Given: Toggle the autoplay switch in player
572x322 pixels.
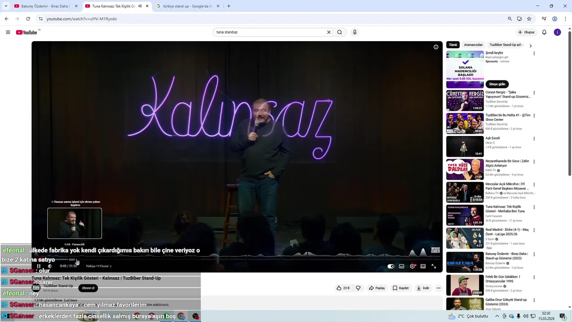Looking at the screenshot, I should point(391,266).
